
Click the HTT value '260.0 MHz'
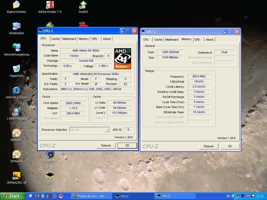pos(73,113)
